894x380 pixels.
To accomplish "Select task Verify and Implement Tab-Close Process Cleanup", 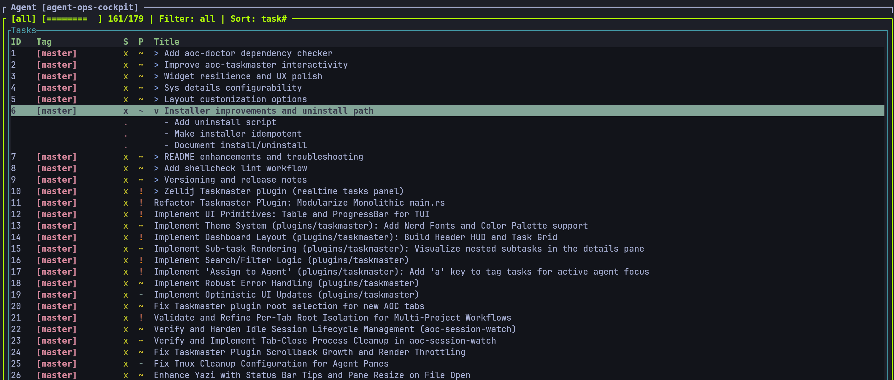I will pos(325,340).
